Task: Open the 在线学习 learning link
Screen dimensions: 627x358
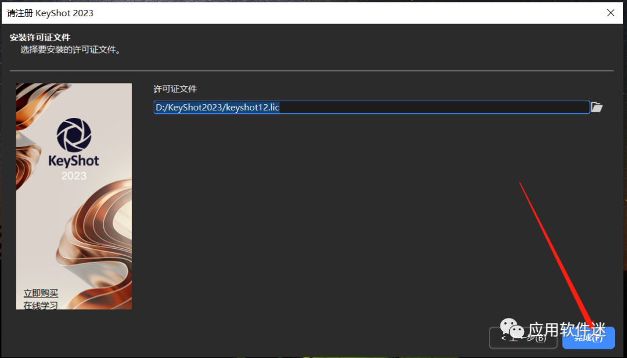Action: tap(39, 305)
